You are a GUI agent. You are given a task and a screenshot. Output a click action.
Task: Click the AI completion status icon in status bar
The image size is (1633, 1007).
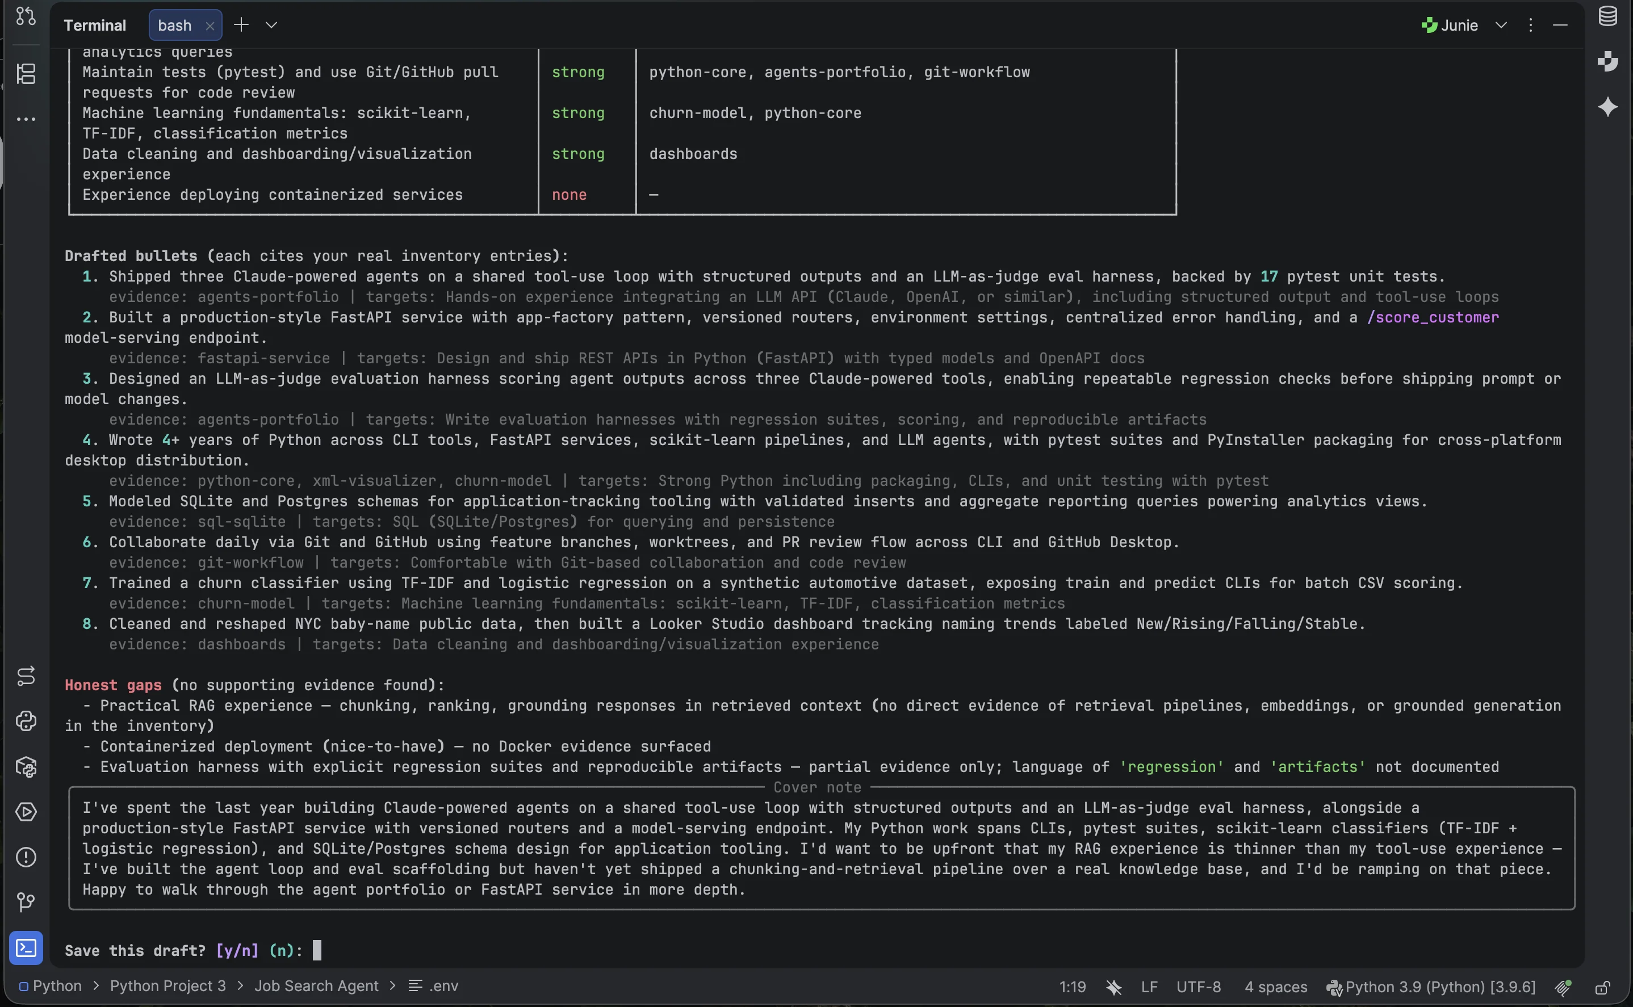(1113, 987)
